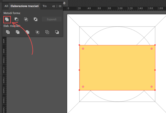Screen dimensions: 166x113
Task: Click the Divide pathfinder icon
Action: click(8, 32)
